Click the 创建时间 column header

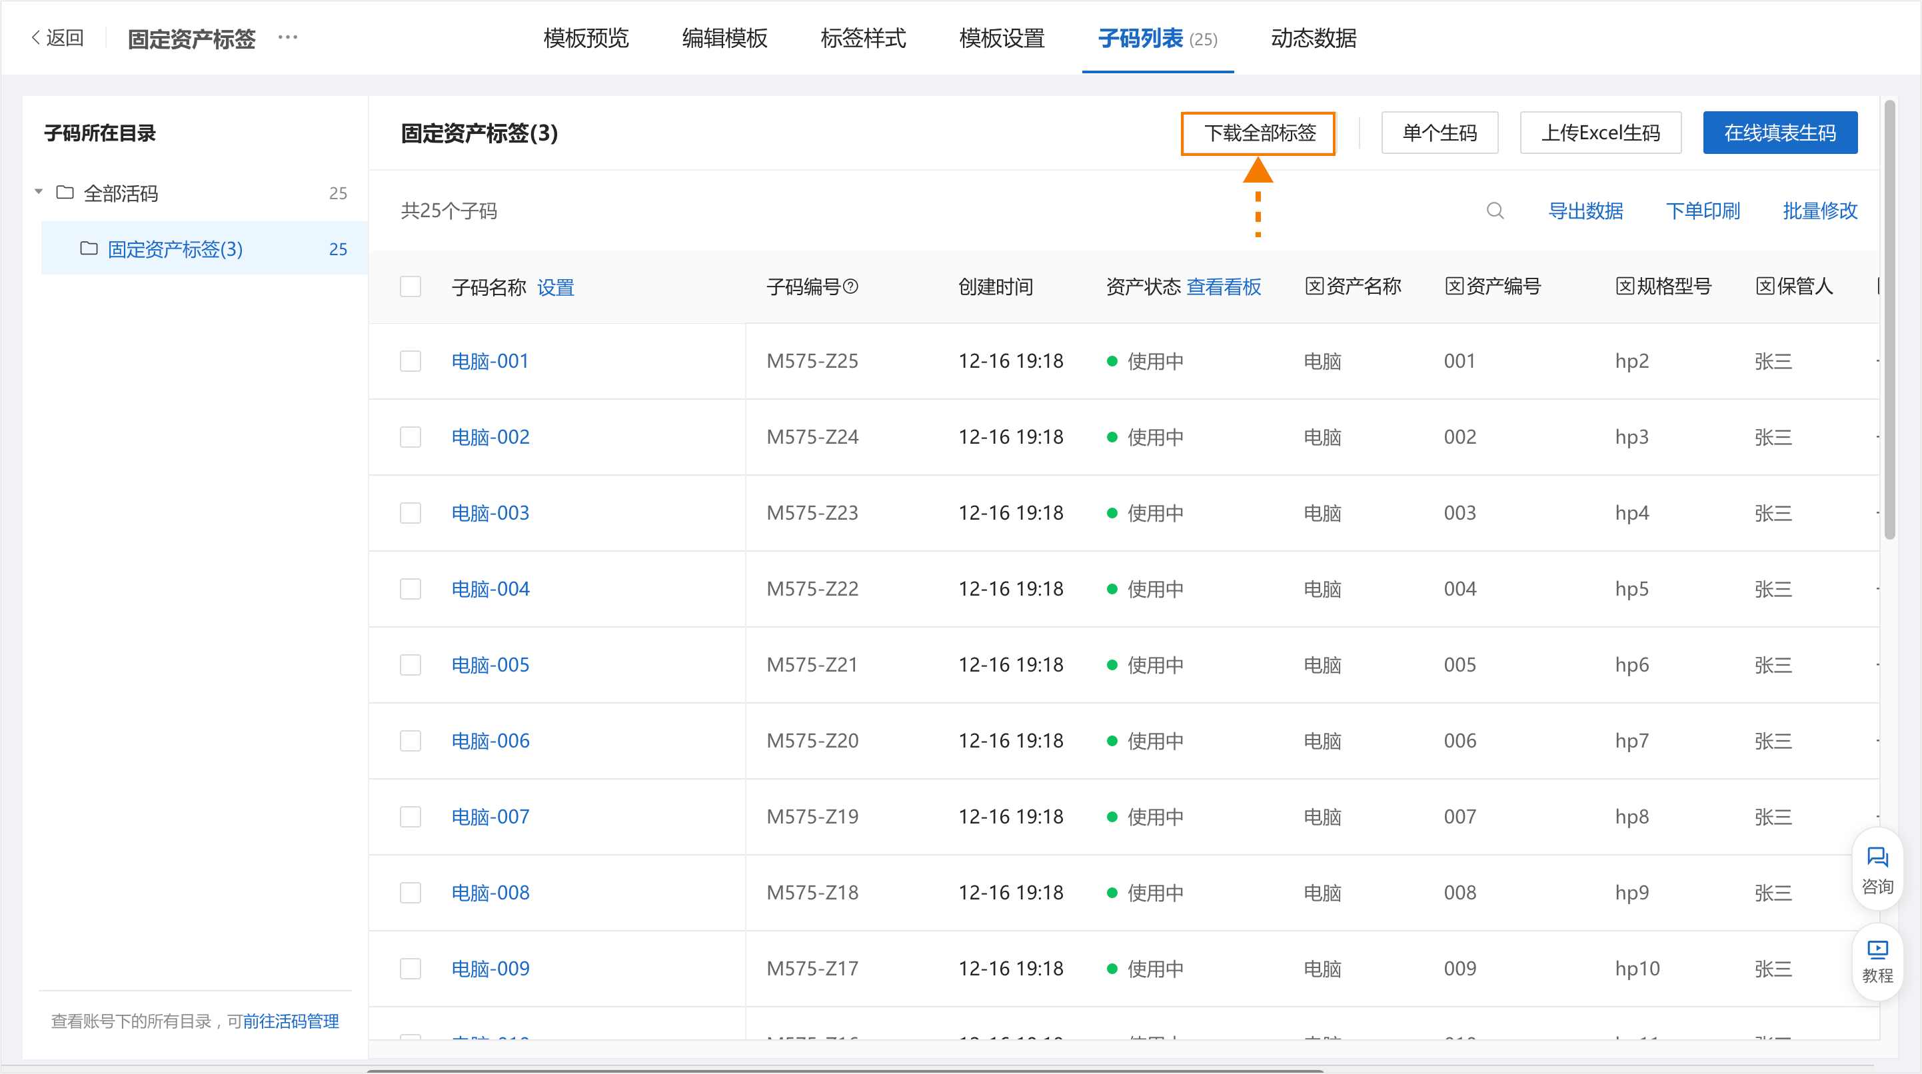click(x=996, y=286)
